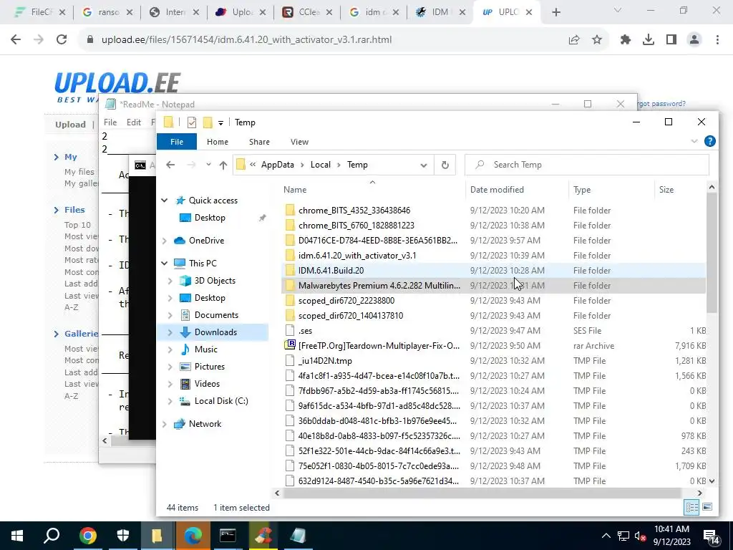The width and height of the screenshot is (733, 550).
Task: Open the taskbar search magnifier
Action: coord(52,536)
